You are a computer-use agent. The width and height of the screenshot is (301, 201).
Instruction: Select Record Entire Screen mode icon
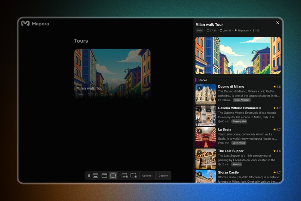(x=125, y=176)
